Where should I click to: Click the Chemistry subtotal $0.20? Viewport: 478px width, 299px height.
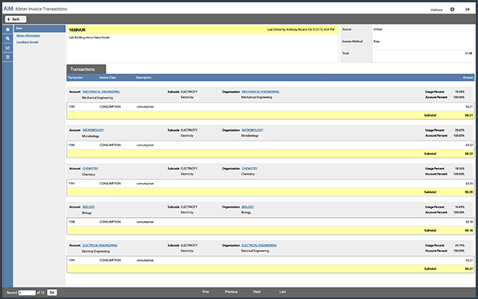(x=469, y=192)
